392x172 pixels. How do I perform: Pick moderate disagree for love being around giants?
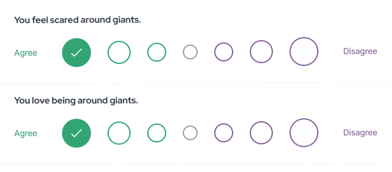pos(261,133)
